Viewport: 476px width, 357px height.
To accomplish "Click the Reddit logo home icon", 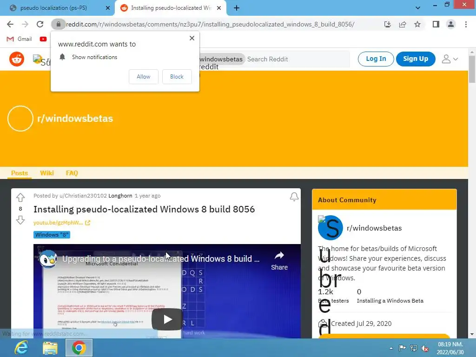I will click(x=17, y=59).
